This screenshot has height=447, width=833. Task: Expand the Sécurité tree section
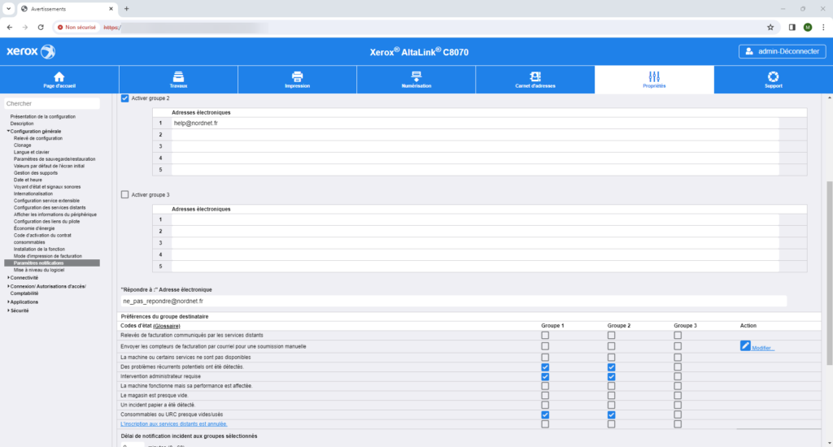(x=9, y=310)
